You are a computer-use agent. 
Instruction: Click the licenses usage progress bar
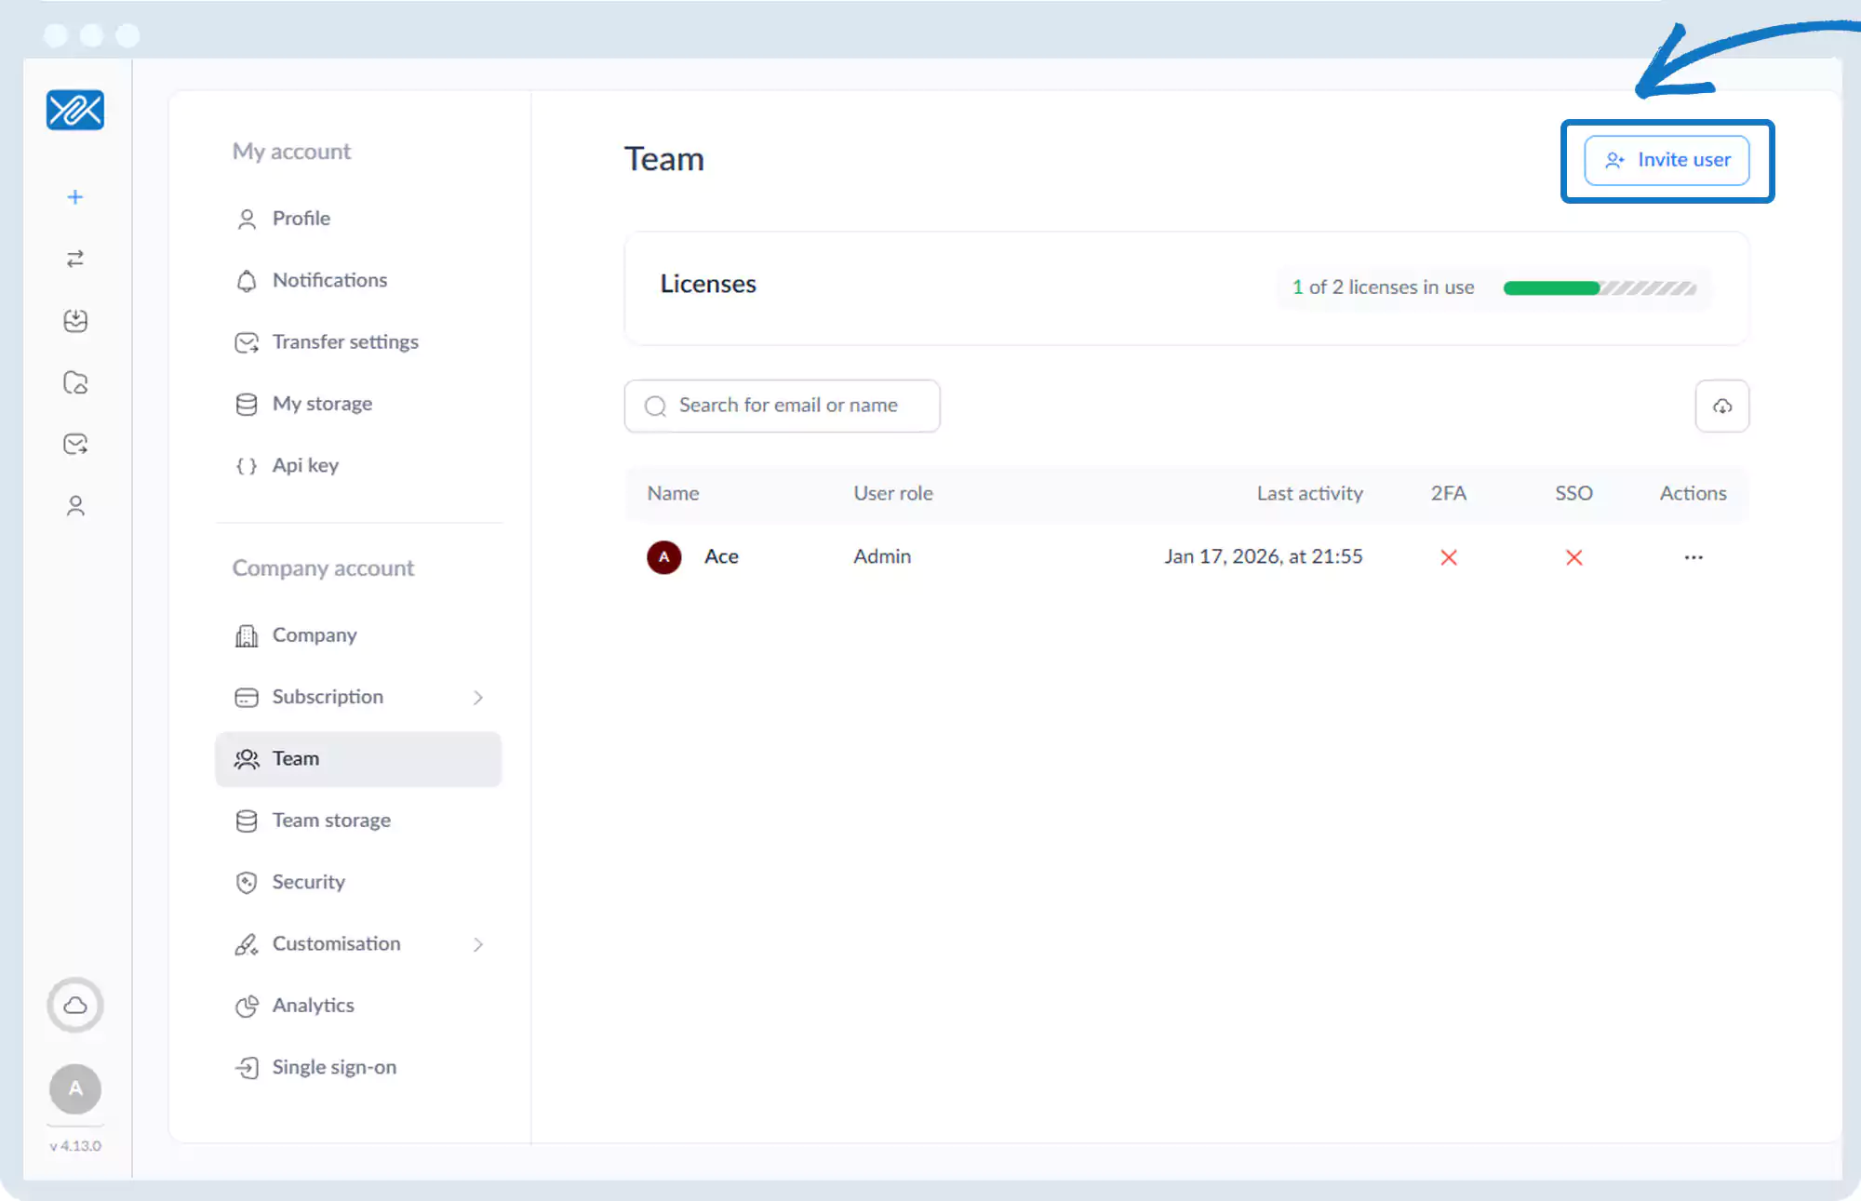coord(1599,288)
